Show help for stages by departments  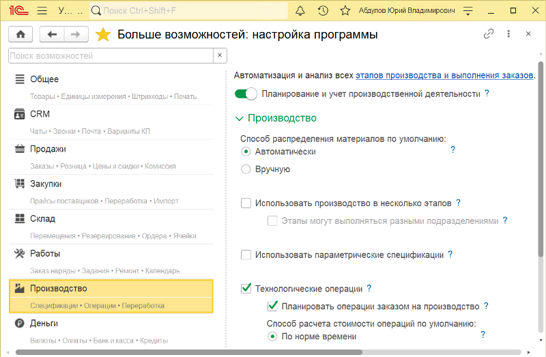(x=505, y=220)
